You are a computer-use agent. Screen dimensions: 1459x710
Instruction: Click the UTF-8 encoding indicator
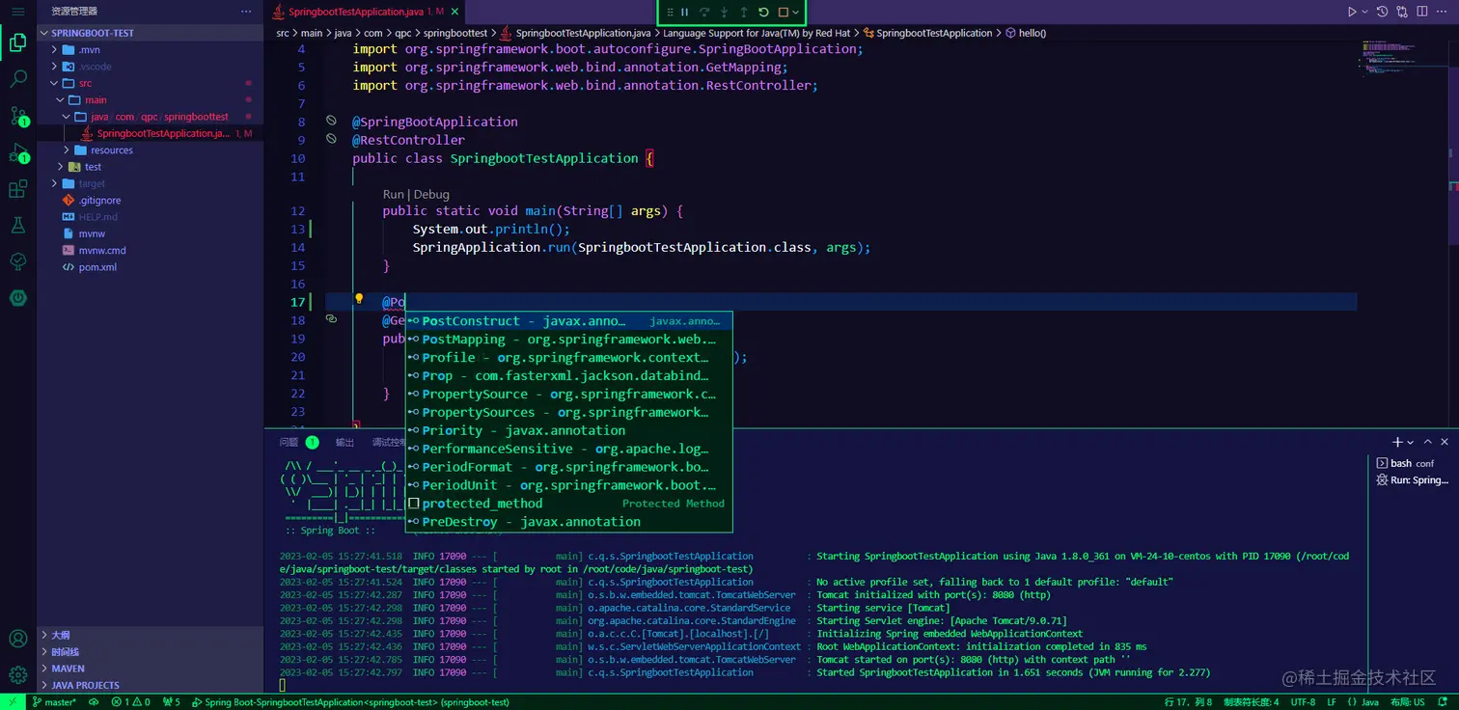coord(1303,702)
